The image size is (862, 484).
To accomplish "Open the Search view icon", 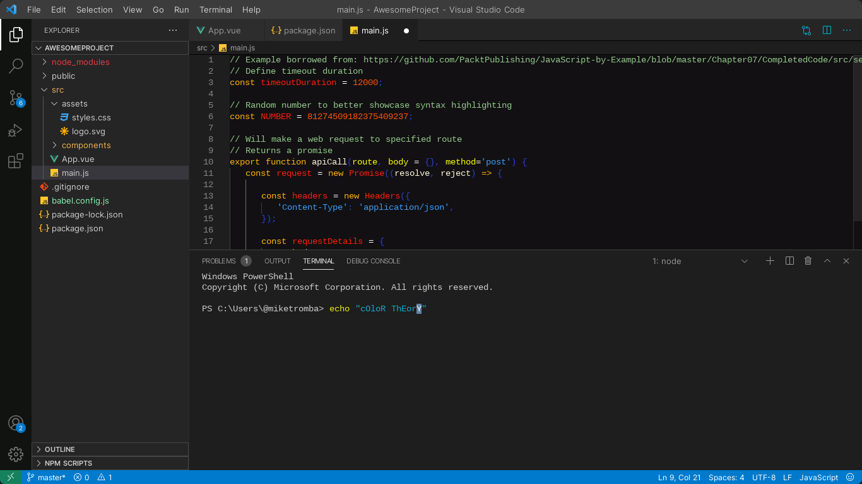I will click(16, 66).
